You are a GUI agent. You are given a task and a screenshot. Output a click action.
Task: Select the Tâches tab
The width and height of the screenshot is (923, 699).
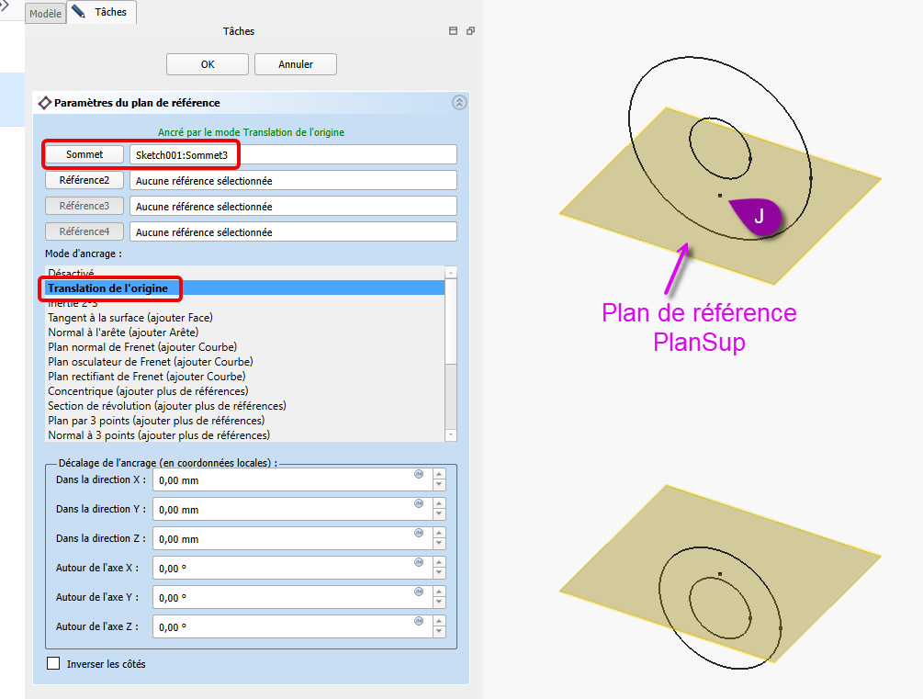103,13
